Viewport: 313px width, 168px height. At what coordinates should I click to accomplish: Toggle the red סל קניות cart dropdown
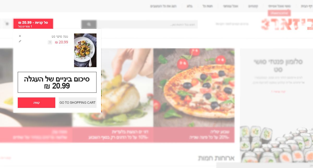33,24
